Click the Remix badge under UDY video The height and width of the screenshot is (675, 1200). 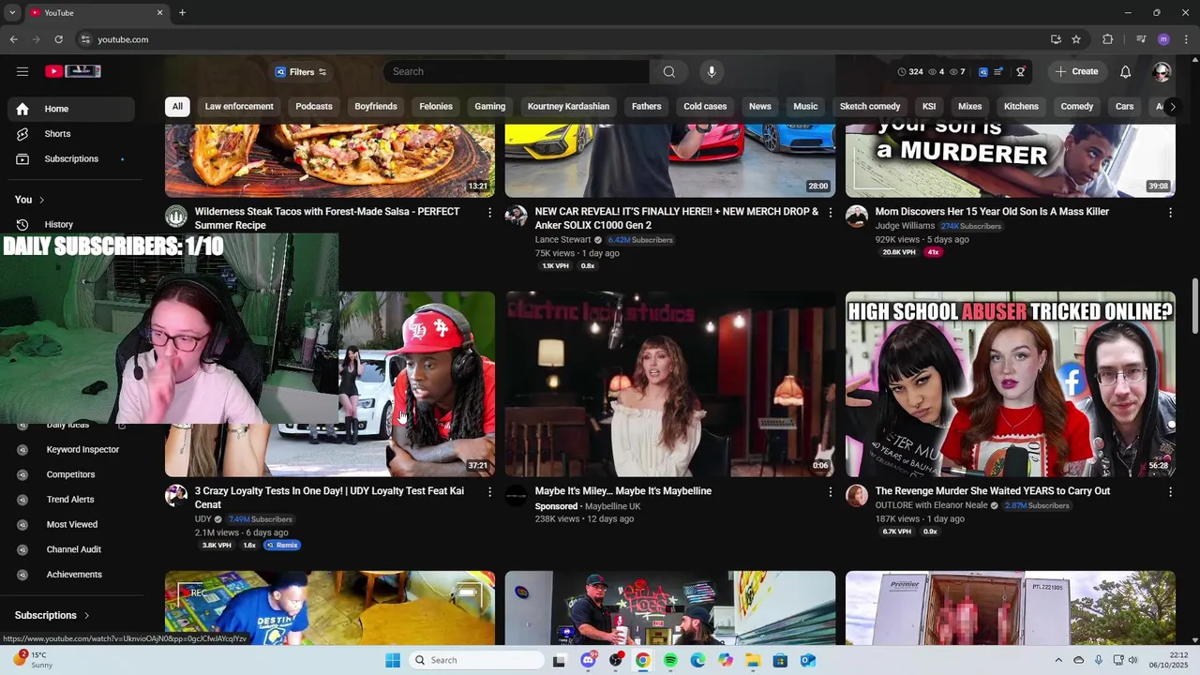(x=282, y=546)
